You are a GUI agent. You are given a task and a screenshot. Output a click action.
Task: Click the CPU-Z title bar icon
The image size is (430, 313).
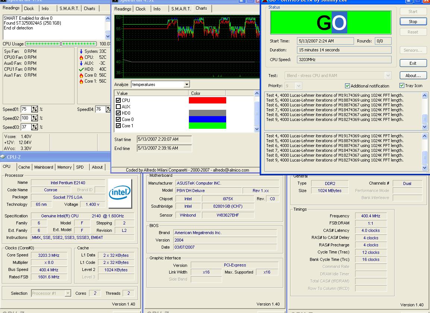point(3,157)
